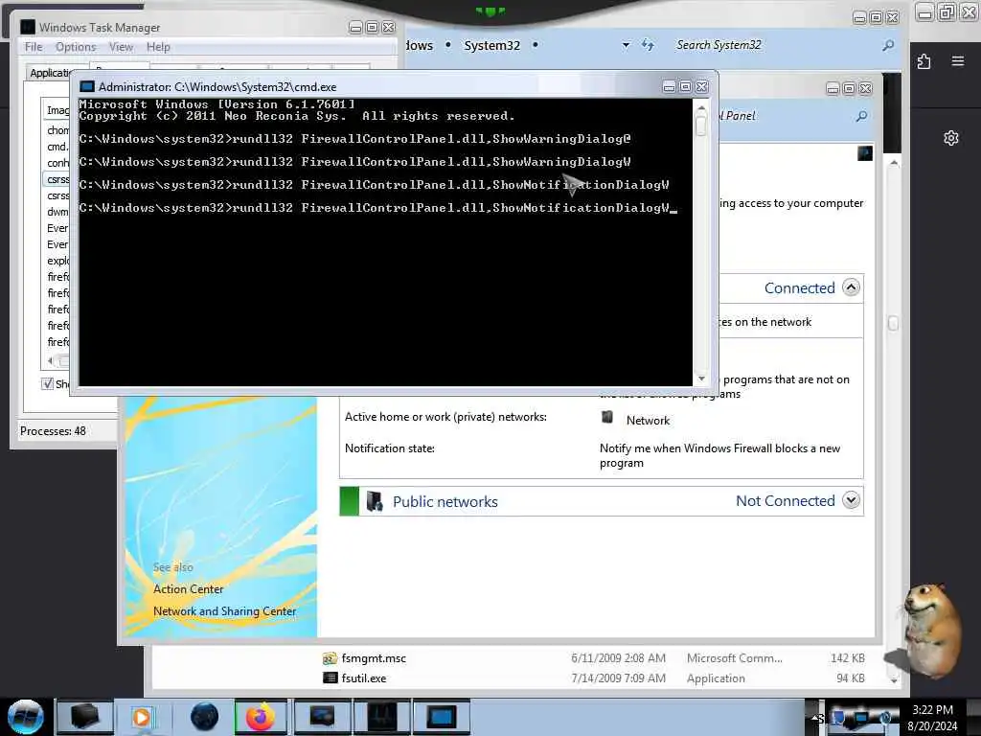Click the 'Not Connected' status text
The height and width of the screenshot is (736, 981).
(786, 500)
